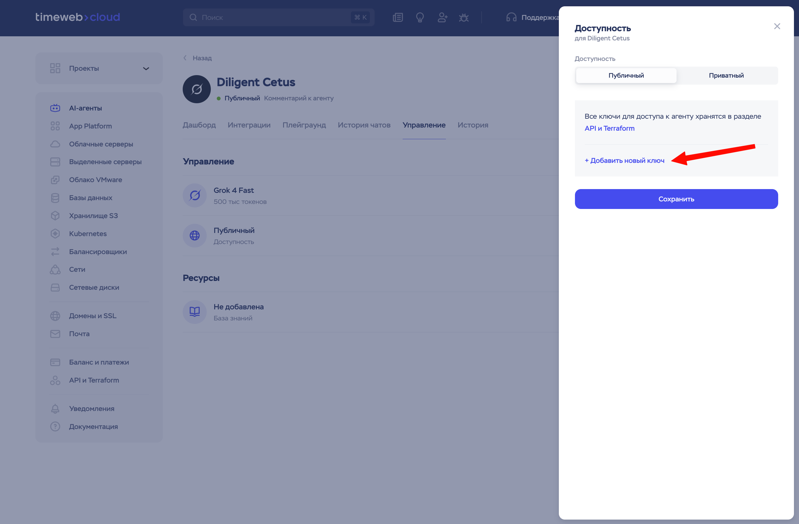Close the Доступность side panel
Screen dimensions: 799x524
coord(777,26)
